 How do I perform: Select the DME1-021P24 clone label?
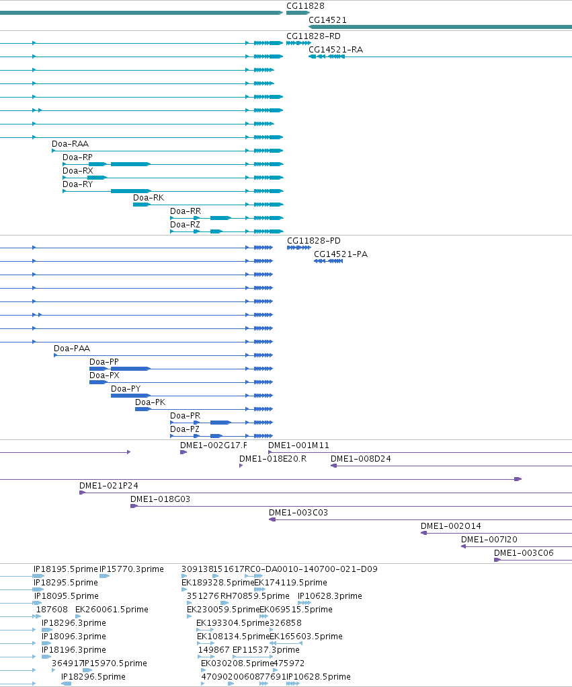click(x=108, y=485)
